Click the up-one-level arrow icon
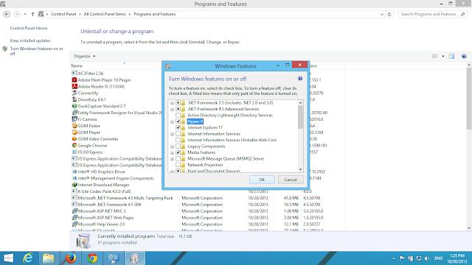The height and width of the screenshot is (265, 472). 32,14
